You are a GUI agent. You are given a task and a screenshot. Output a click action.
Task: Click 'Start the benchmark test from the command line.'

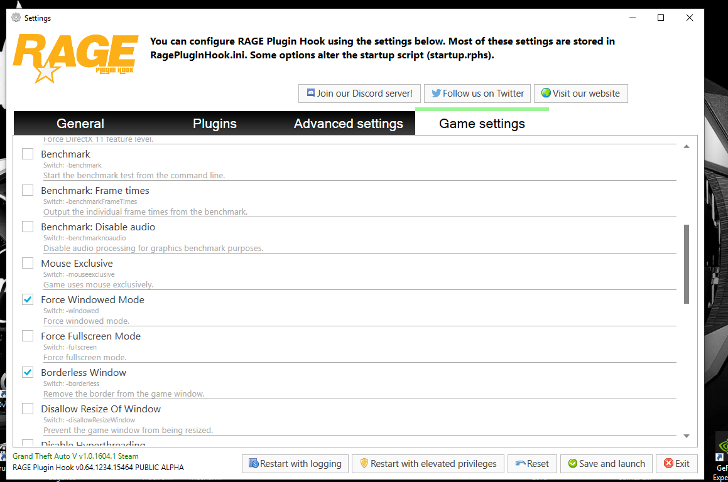coord(134,175)
